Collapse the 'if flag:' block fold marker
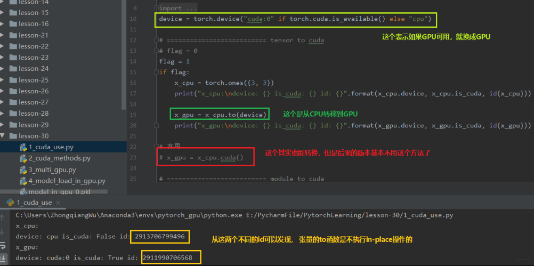 (156, 72)
